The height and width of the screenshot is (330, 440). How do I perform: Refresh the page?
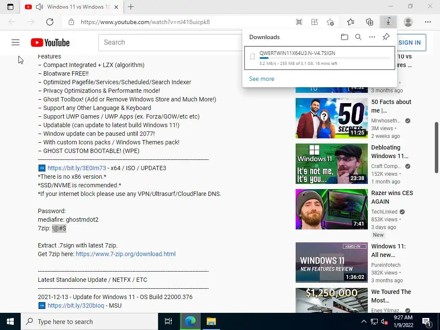pos(50,22)
